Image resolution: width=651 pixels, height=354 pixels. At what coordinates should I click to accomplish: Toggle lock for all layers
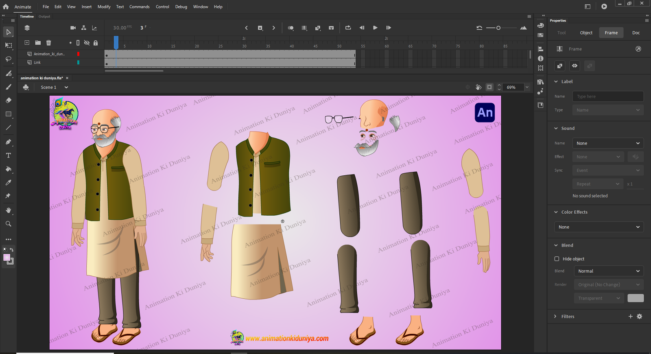(x=96, y=43)
